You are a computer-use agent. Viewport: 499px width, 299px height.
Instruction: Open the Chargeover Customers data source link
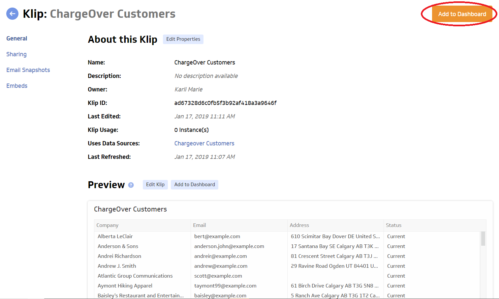click(x=204, y=143)
